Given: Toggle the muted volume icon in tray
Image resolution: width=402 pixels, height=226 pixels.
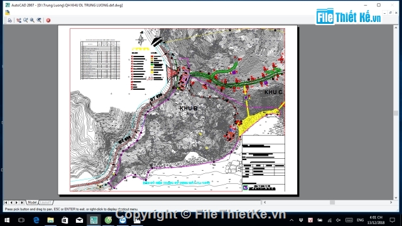Looking at the screenshot, I should click(339, 220).
